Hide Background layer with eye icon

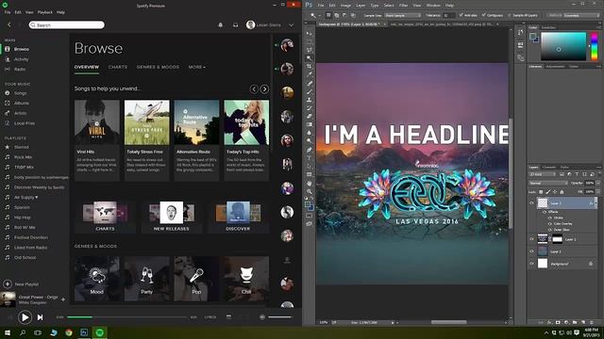(x=532, y=264)
